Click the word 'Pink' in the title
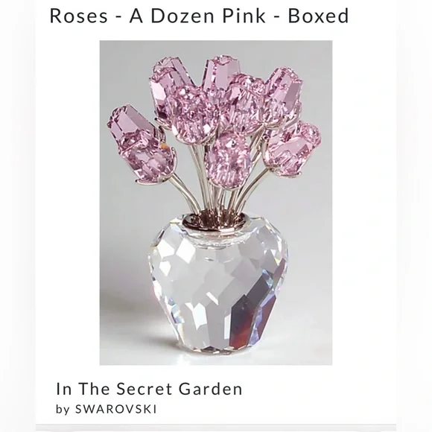Image resolution: width=432 pixels, height=432 pixels. tap(244, 16)
